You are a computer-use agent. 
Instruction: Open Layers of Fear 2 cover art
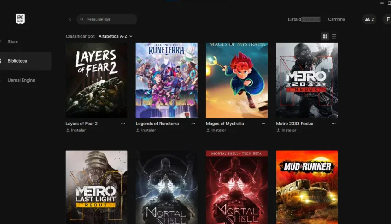[x=97, y=80]
